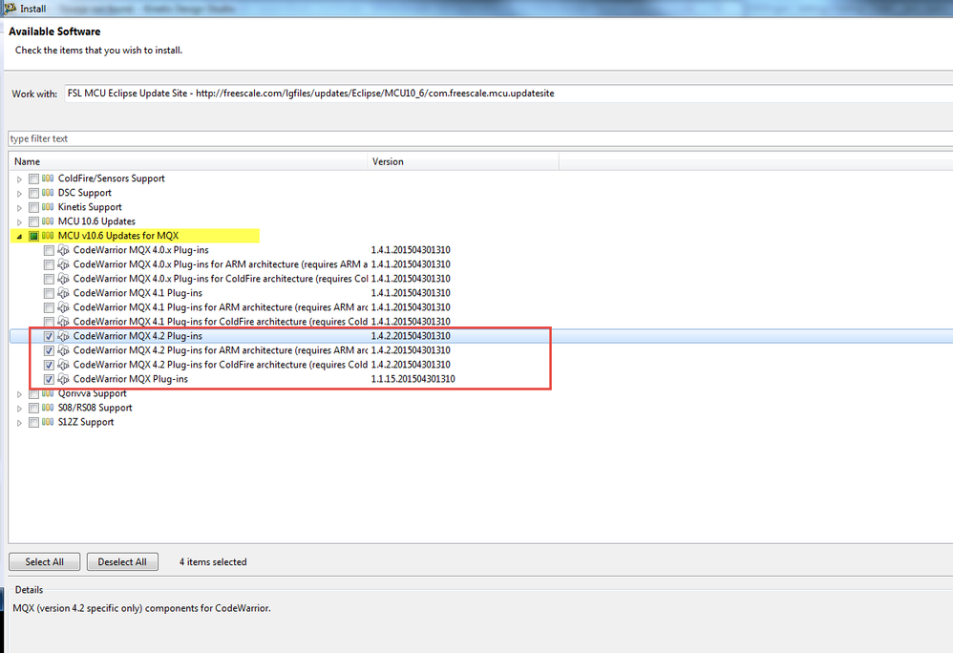Screen dimensions: 953x653
Task: Click the 4 items selected status text
Action: [213, 562]
